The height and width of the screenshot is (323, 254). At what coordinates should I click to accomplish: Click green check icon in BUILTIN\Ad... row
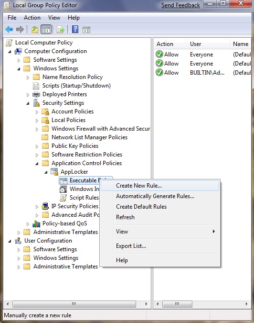[x=159, y=73]
